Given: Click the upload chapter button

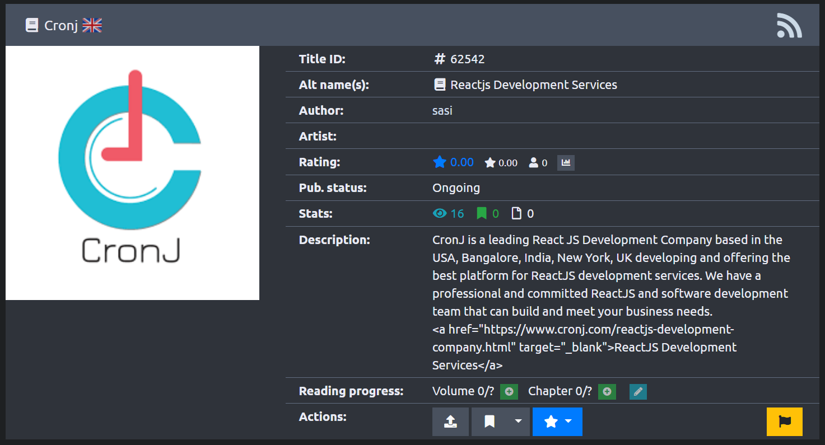Looking at the screenshot, I should (450, 421).
